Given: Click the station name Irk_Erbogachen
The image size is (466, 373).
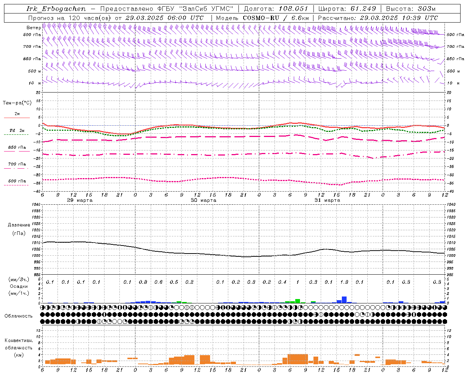Looking at the screenshot, I should (56, 9).
